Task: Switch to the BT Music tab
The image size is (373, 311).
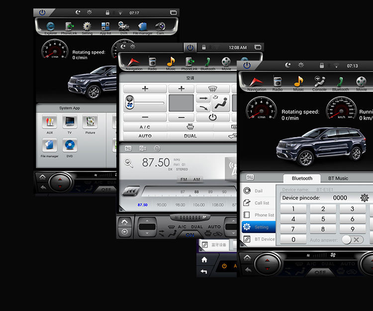Action: (338, 178)
